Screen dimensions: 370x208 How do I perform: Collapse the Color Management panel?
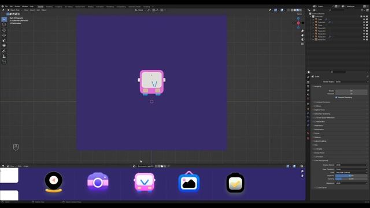[x=321, y=161]
